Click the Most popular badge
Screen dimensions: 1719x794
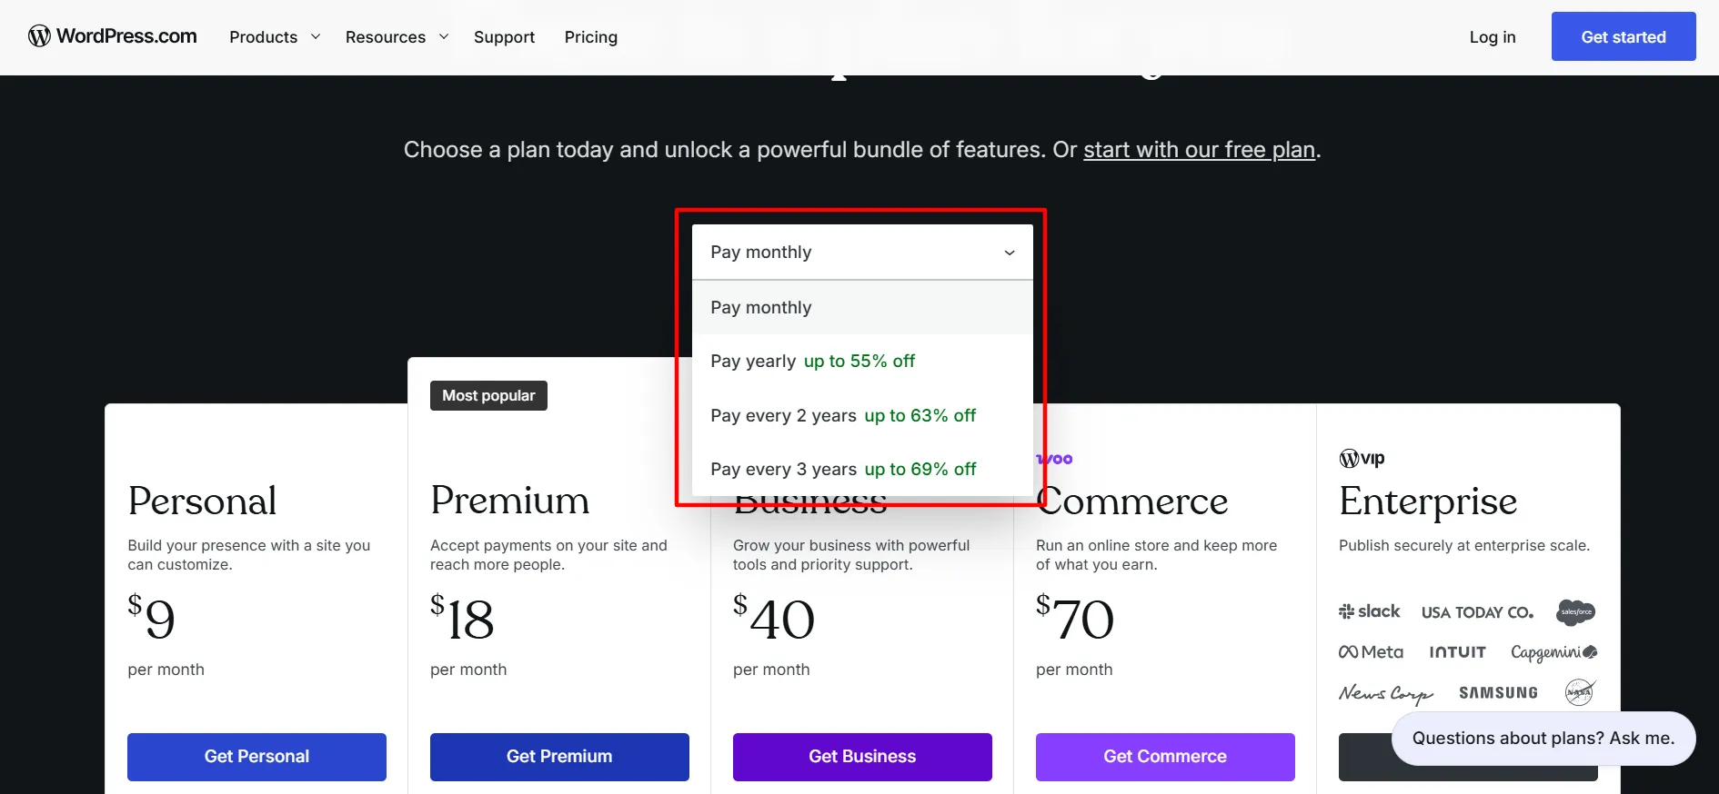pos(488,396)
